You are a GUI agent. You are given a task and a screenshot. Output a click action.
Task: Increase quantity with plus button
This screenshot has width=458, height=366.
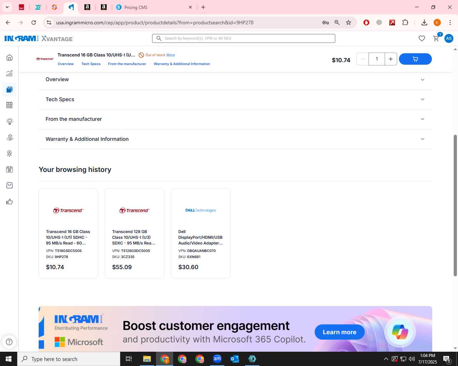pos(391,59)
